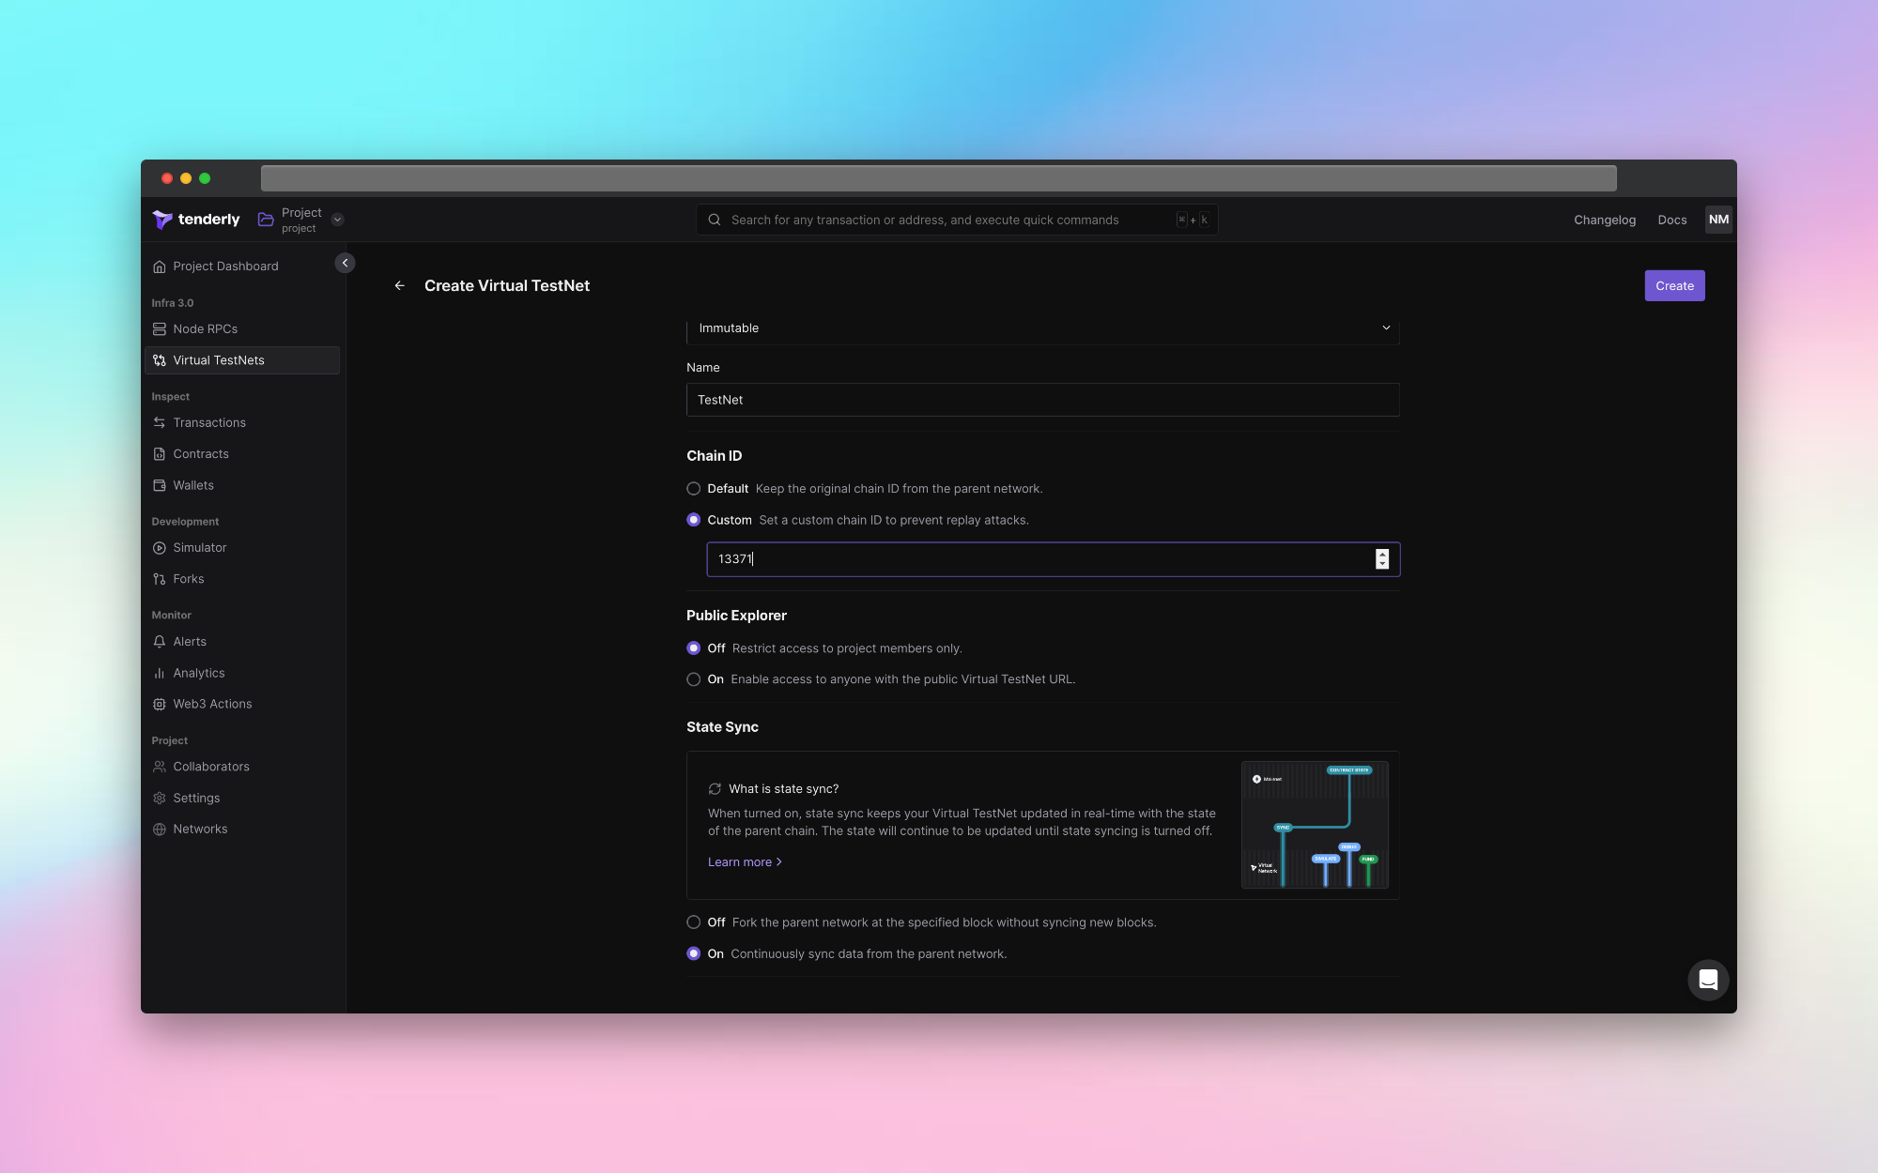Increment the custom chain ID stepper

[x=1382, y=554]
